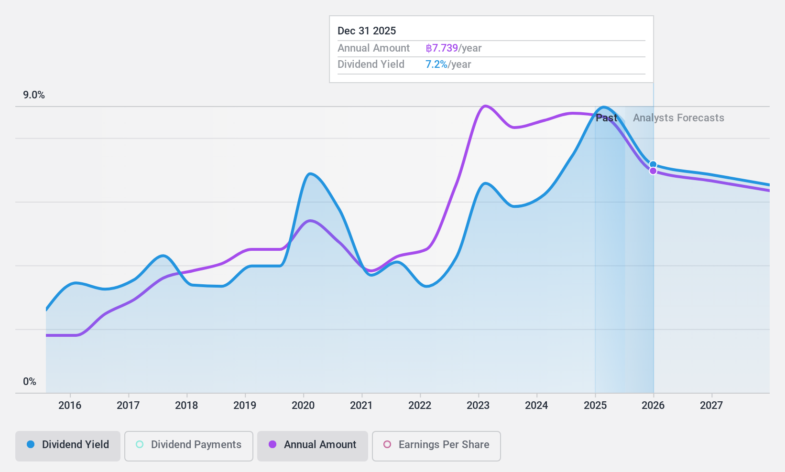Click the 7.2%/year dividend yield value
The height and width of the screenshot is (472, 785).
(448, 64)
